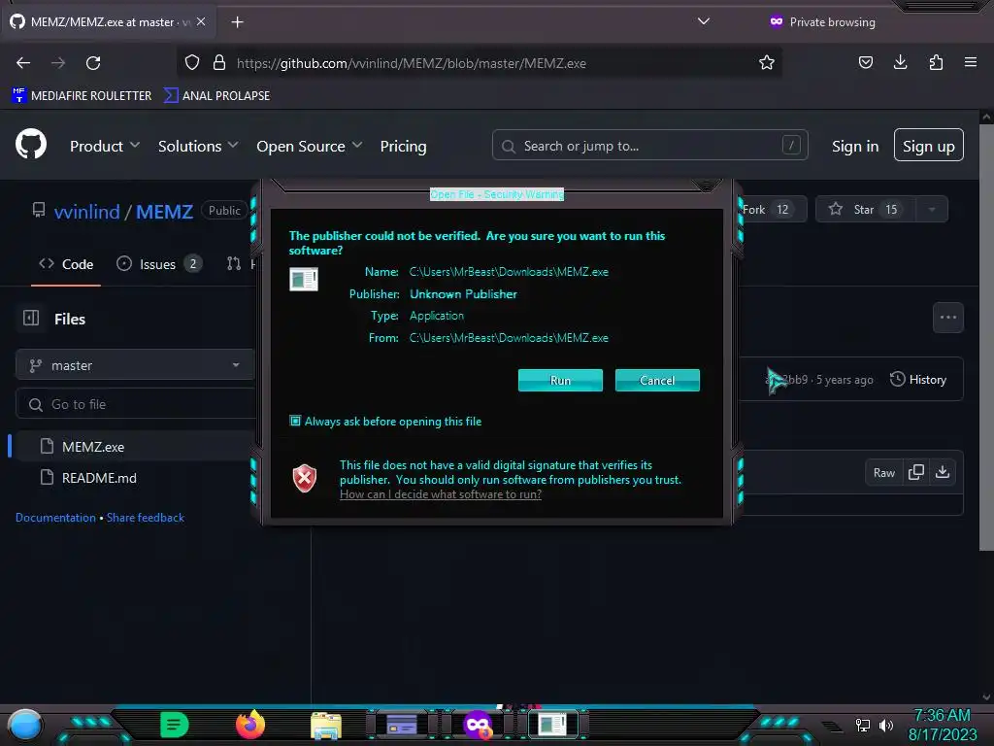
Task: Open the MEDIAFIRE ROULETTER bookmark
Action: (82, 96)
